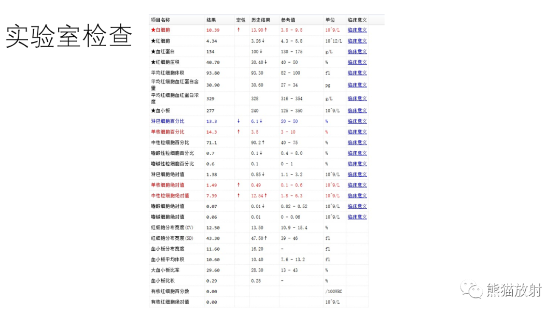Viewport: 560px width, 315px height.
Task: Open 临床意义 link for 单核细胞百分比 row
Action: click(x=357, y=132)
